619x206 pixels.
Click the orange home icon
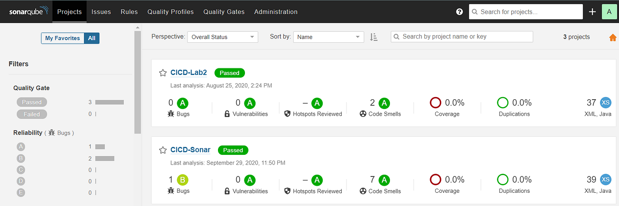coord(613,37)
